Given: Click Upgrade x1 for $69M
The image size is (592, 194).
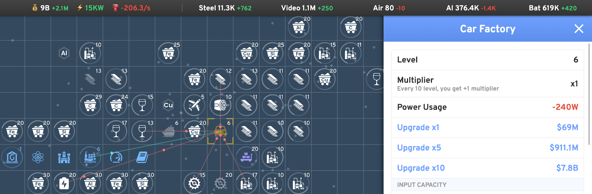Looking at the screenshot, I should [487, 127].
